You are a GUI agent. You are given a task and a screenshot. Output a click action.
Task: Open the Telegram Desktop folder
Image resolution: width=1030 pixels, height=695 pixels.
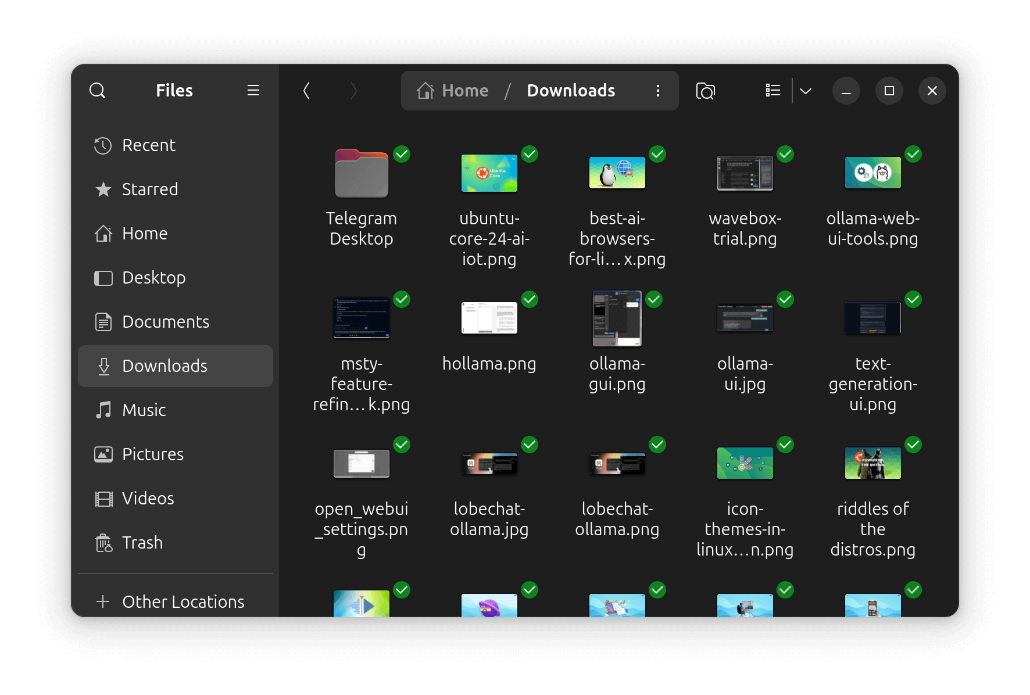click(x=361, y=173)
